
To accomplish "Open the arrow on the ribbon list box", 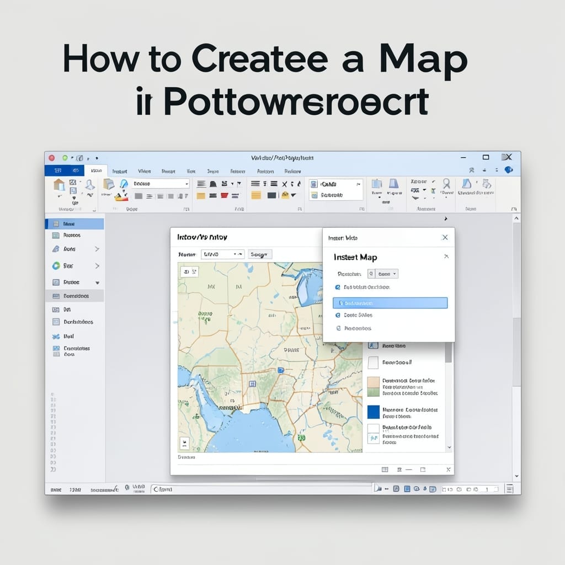I will tap(358, 184).
